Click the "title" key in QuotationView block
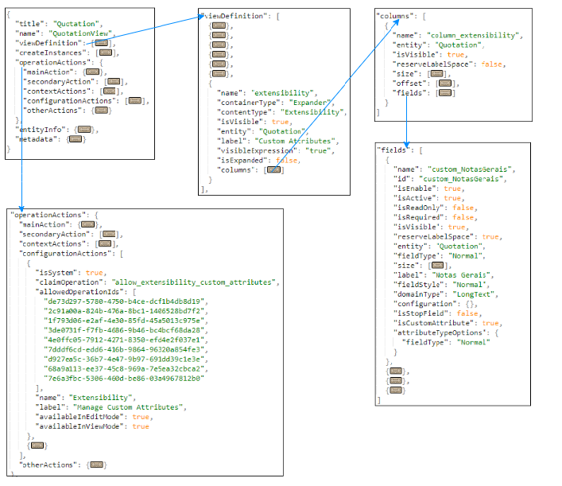The image size is (562, 486). coord(29,24)
